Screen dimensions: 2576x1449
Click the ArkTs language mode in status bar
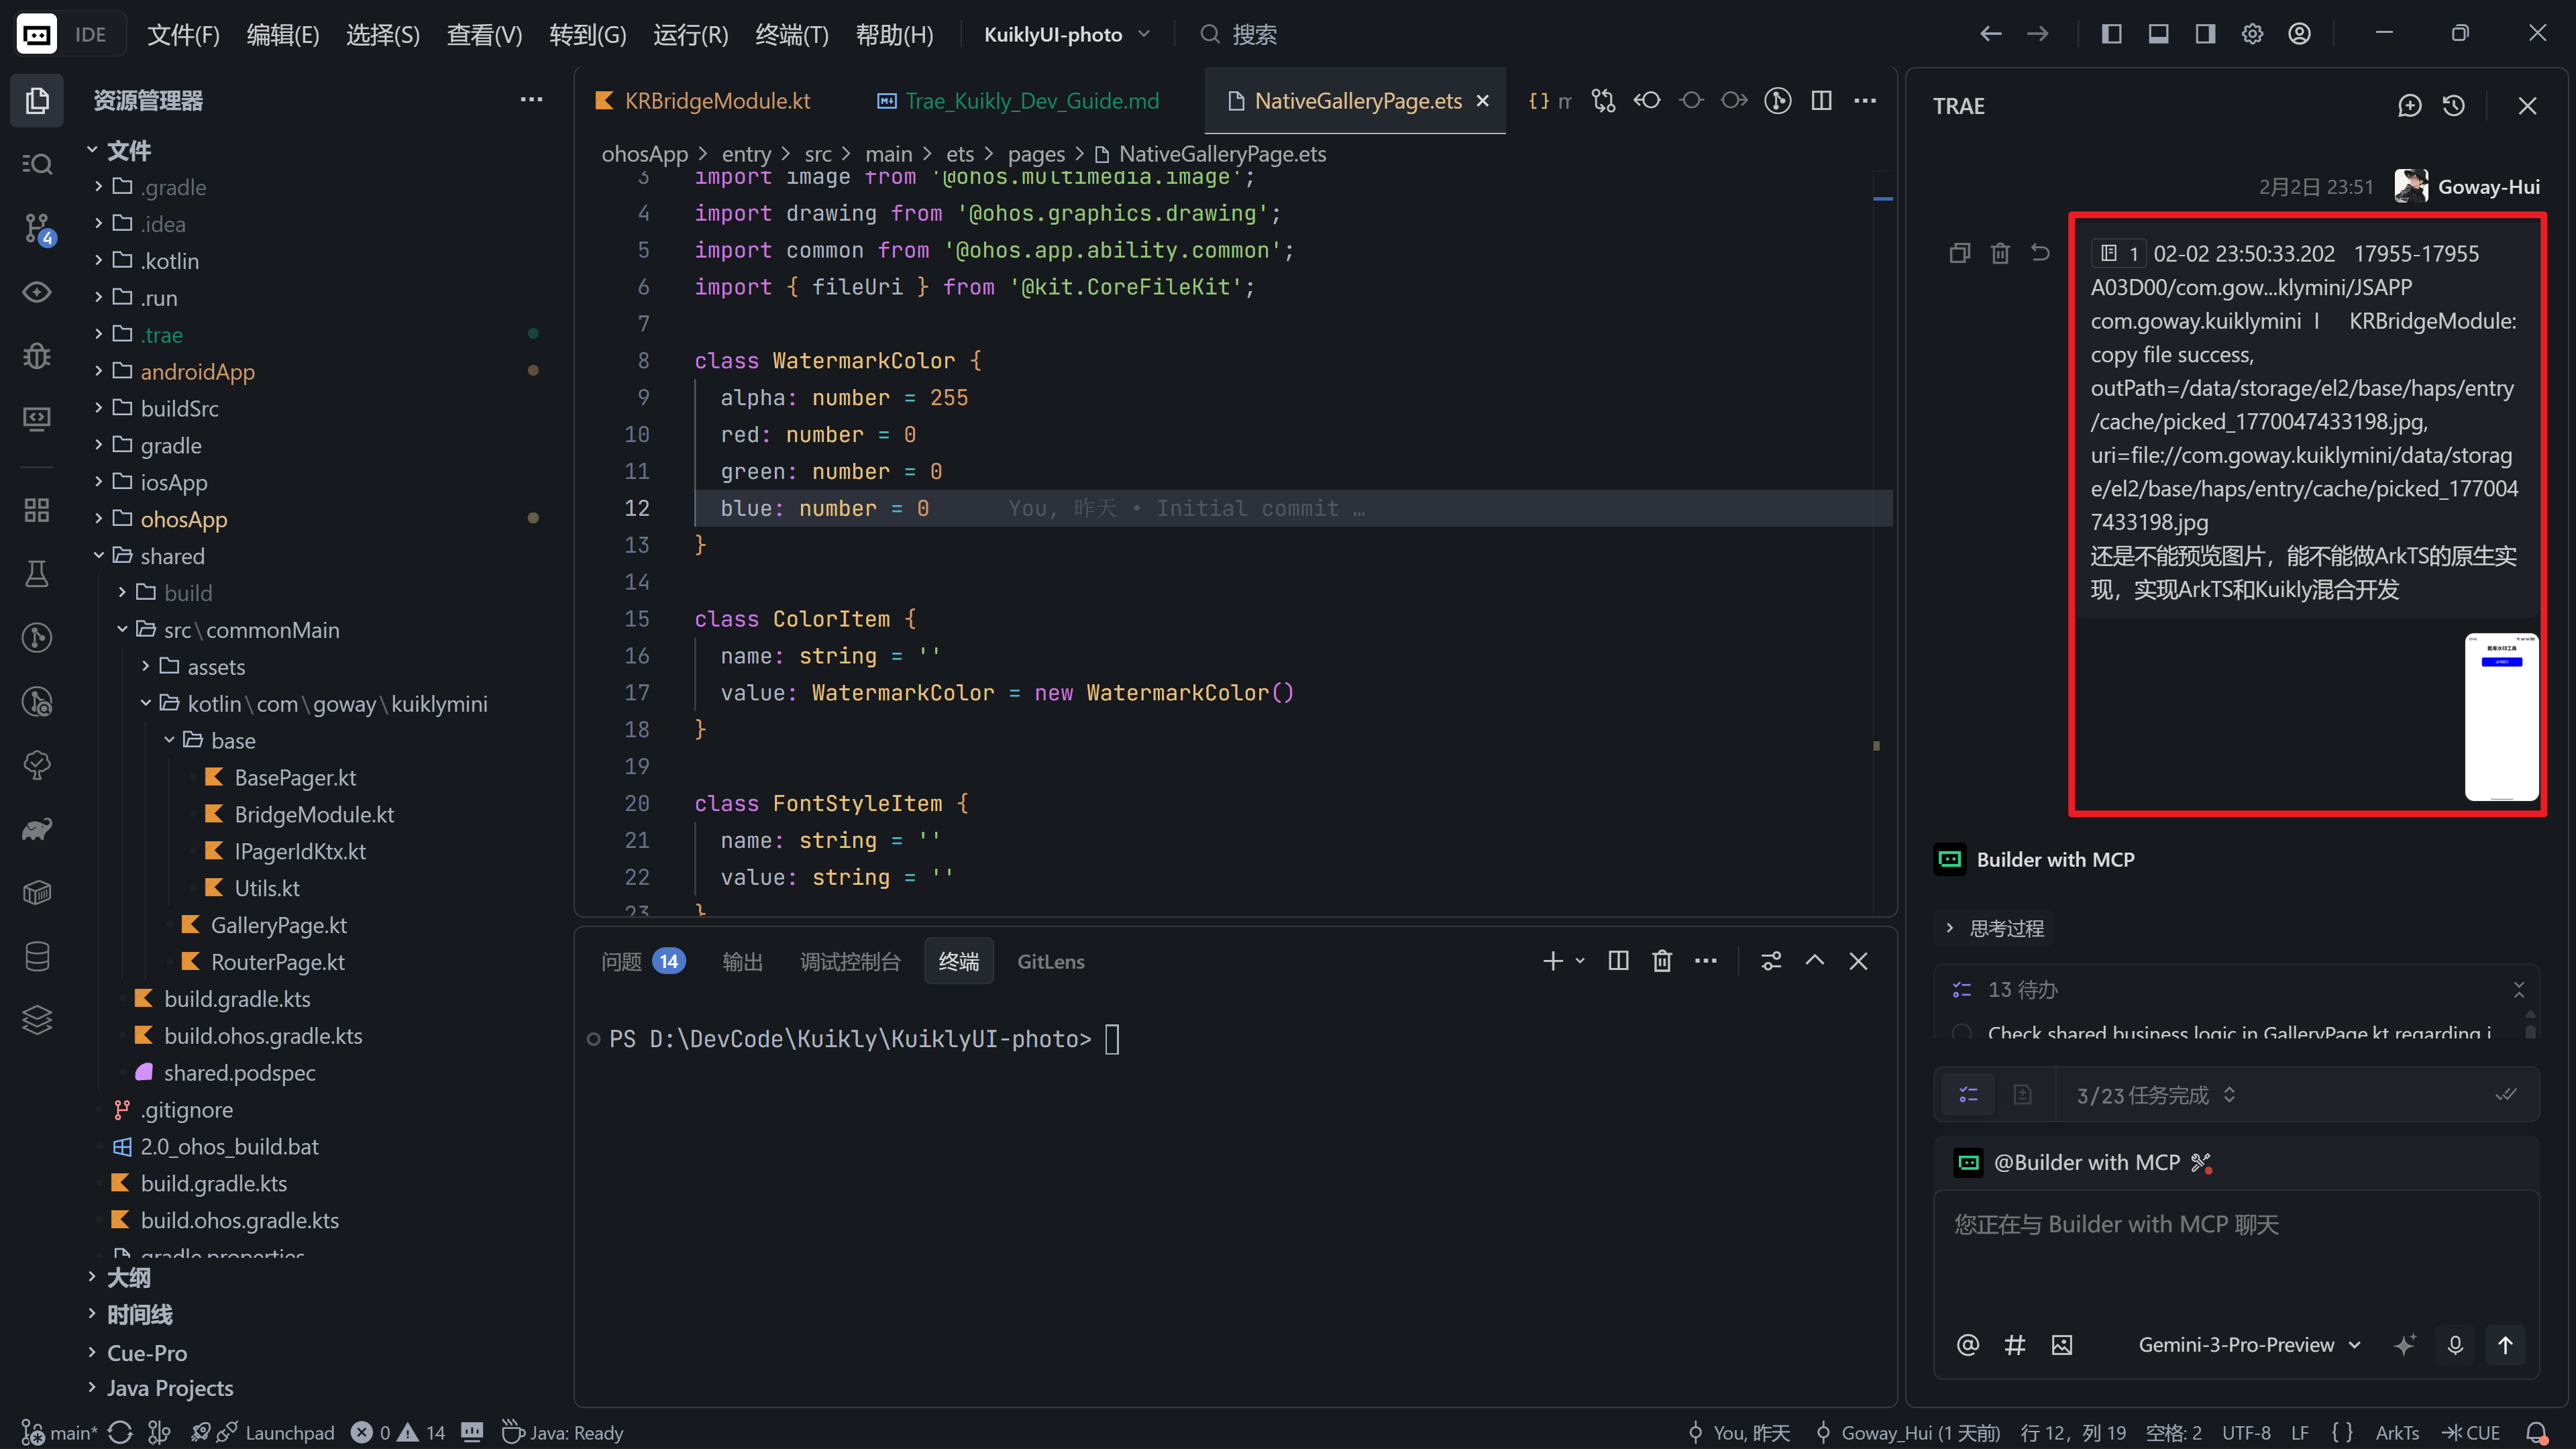(2396, 1432)
